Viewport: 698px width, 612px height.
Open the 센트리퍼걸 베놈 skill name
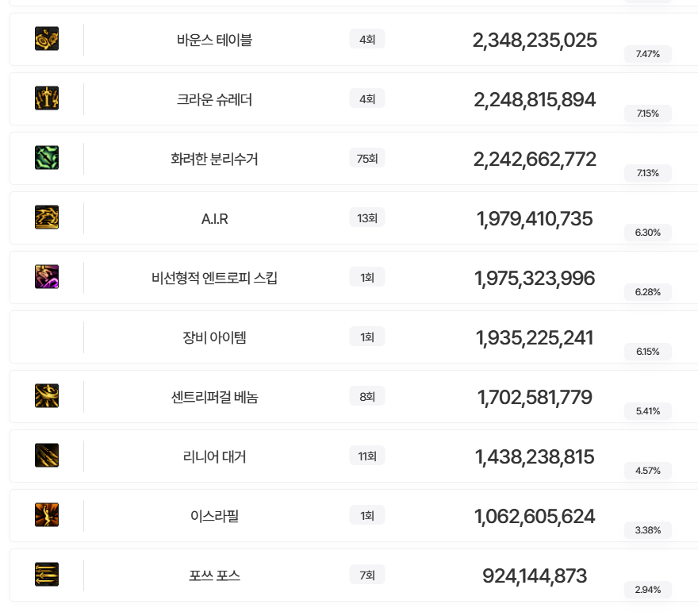(214, 397)
